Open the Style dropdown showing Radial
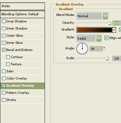Image resolution: width=121 pixels, height=123 pixels. (89, 38)
